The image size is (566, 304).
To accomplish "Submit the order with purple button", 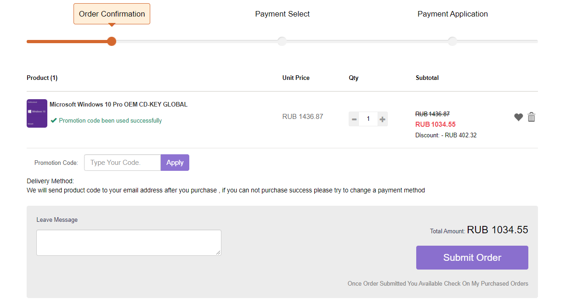I will (472, 258).
